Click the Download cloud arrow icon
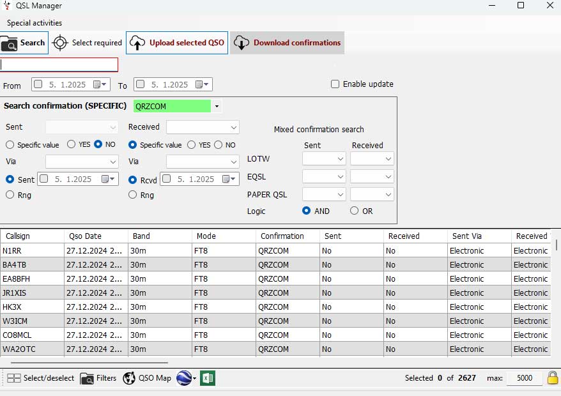The width and height of the screenshot is (561, 396). (242, 43)
